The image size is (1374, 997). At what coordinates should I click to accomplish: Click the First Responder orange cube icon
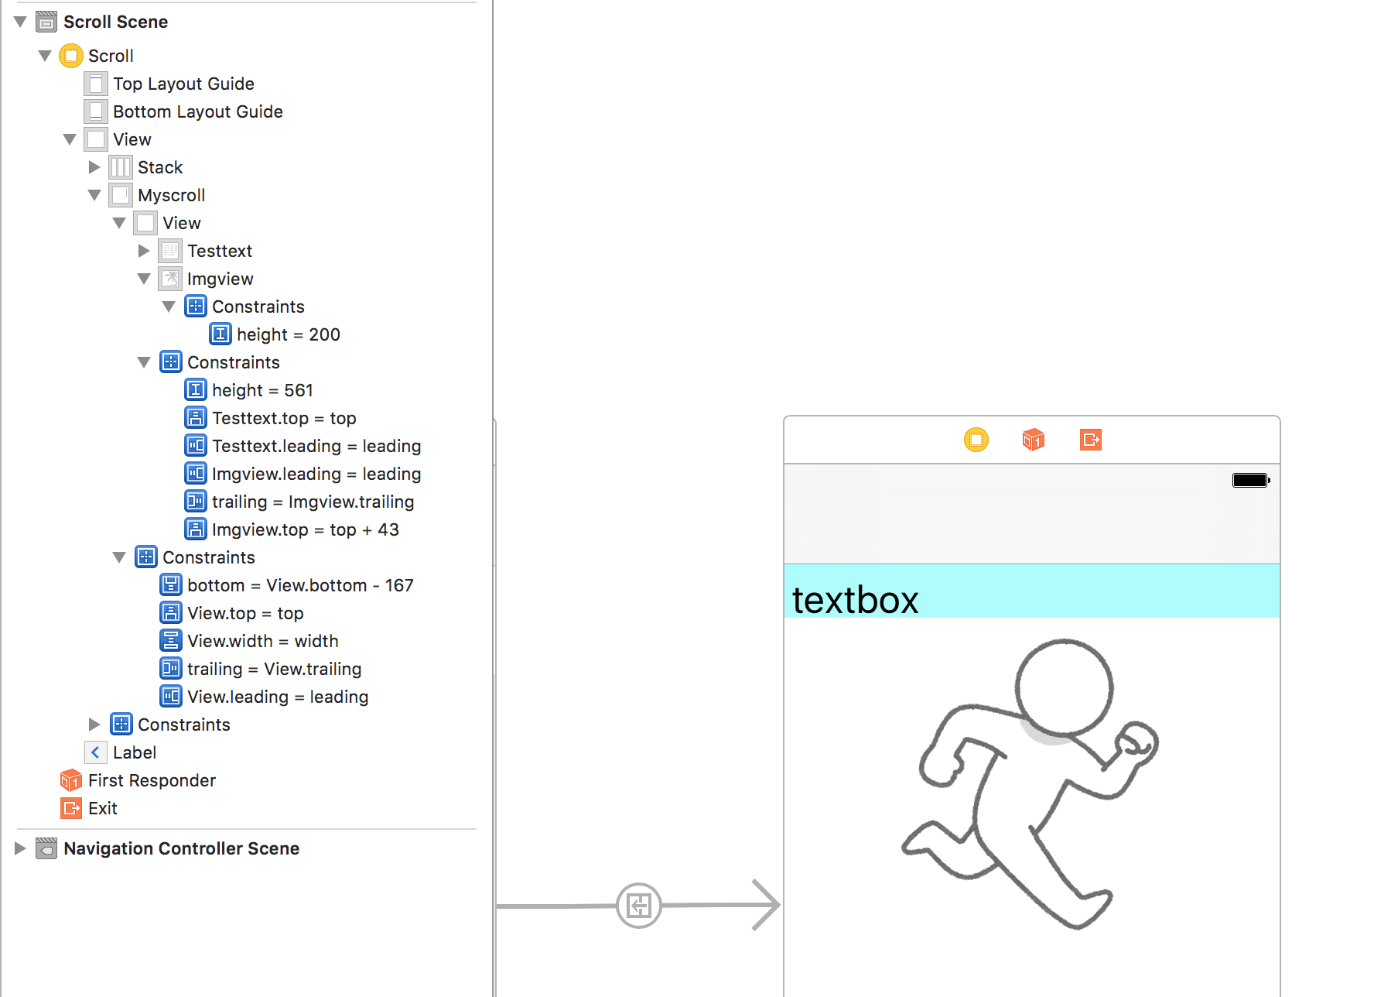(70, 780)
